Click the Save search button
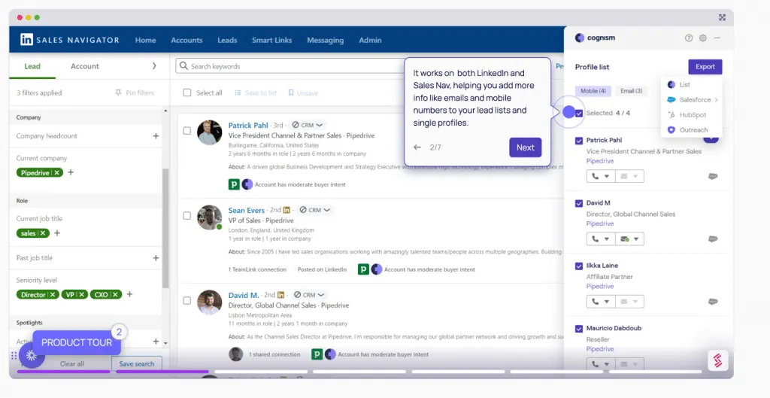This screenshot has height=398, width=770. click(137, 363)
